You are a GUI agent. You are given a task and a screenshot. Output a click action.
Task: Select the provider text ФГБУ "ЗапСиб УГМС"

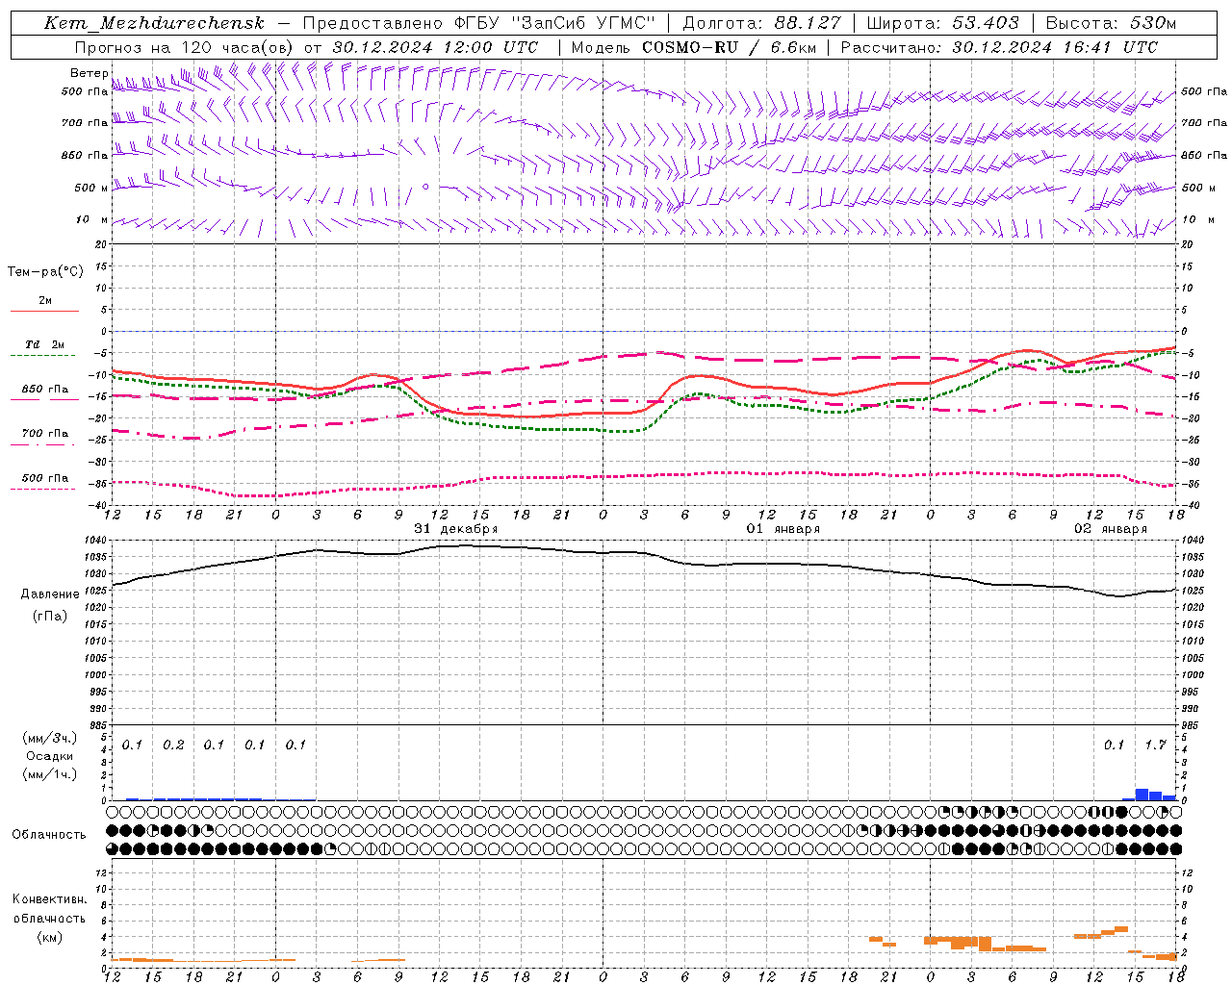click(554, 23)
